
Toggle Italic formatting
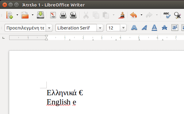pos(144,28)
